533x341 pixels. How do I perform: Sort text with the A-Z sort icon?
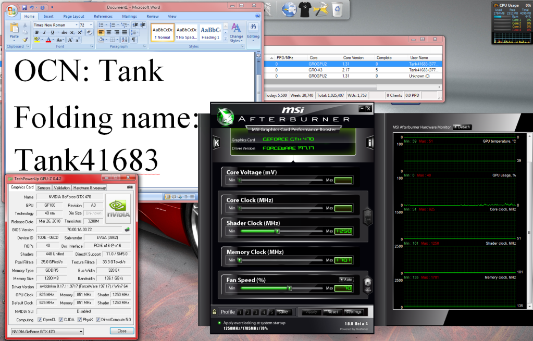click(125, 40)
